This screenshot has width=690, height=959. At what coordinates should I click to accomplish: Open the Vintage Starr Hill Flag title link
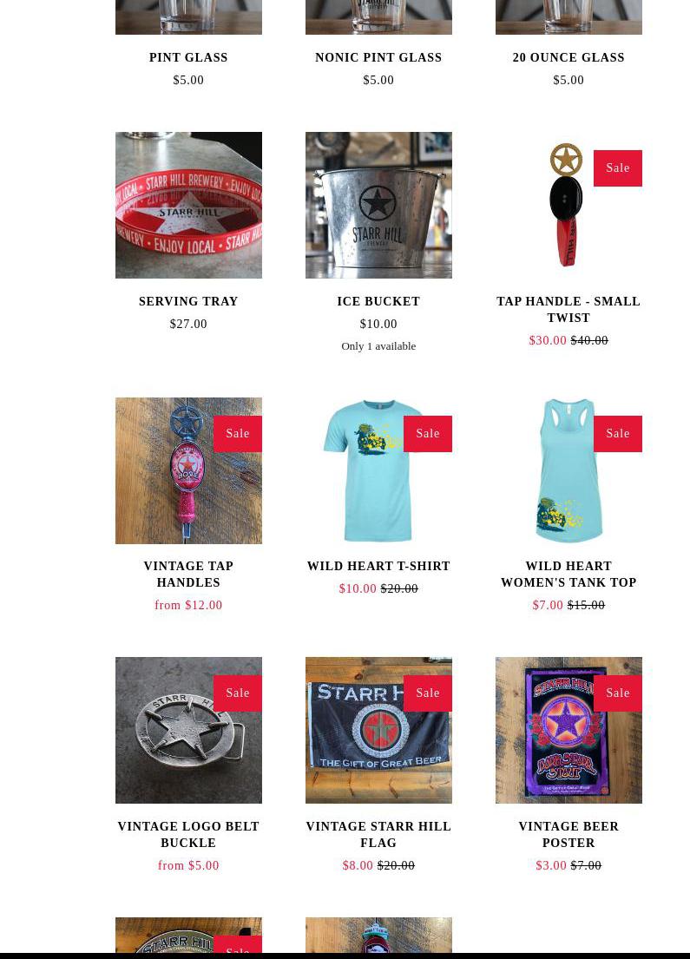(x=378, y=834)
